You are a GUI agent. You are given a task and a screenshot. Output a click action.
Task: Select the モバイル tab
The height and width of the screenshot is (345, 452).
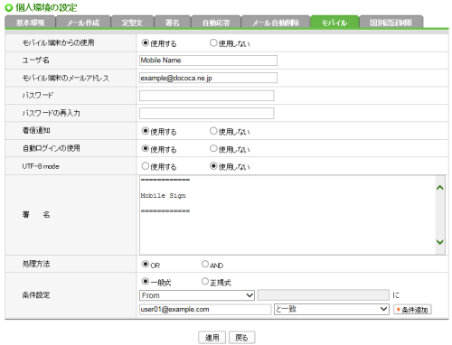click(334, 23)
